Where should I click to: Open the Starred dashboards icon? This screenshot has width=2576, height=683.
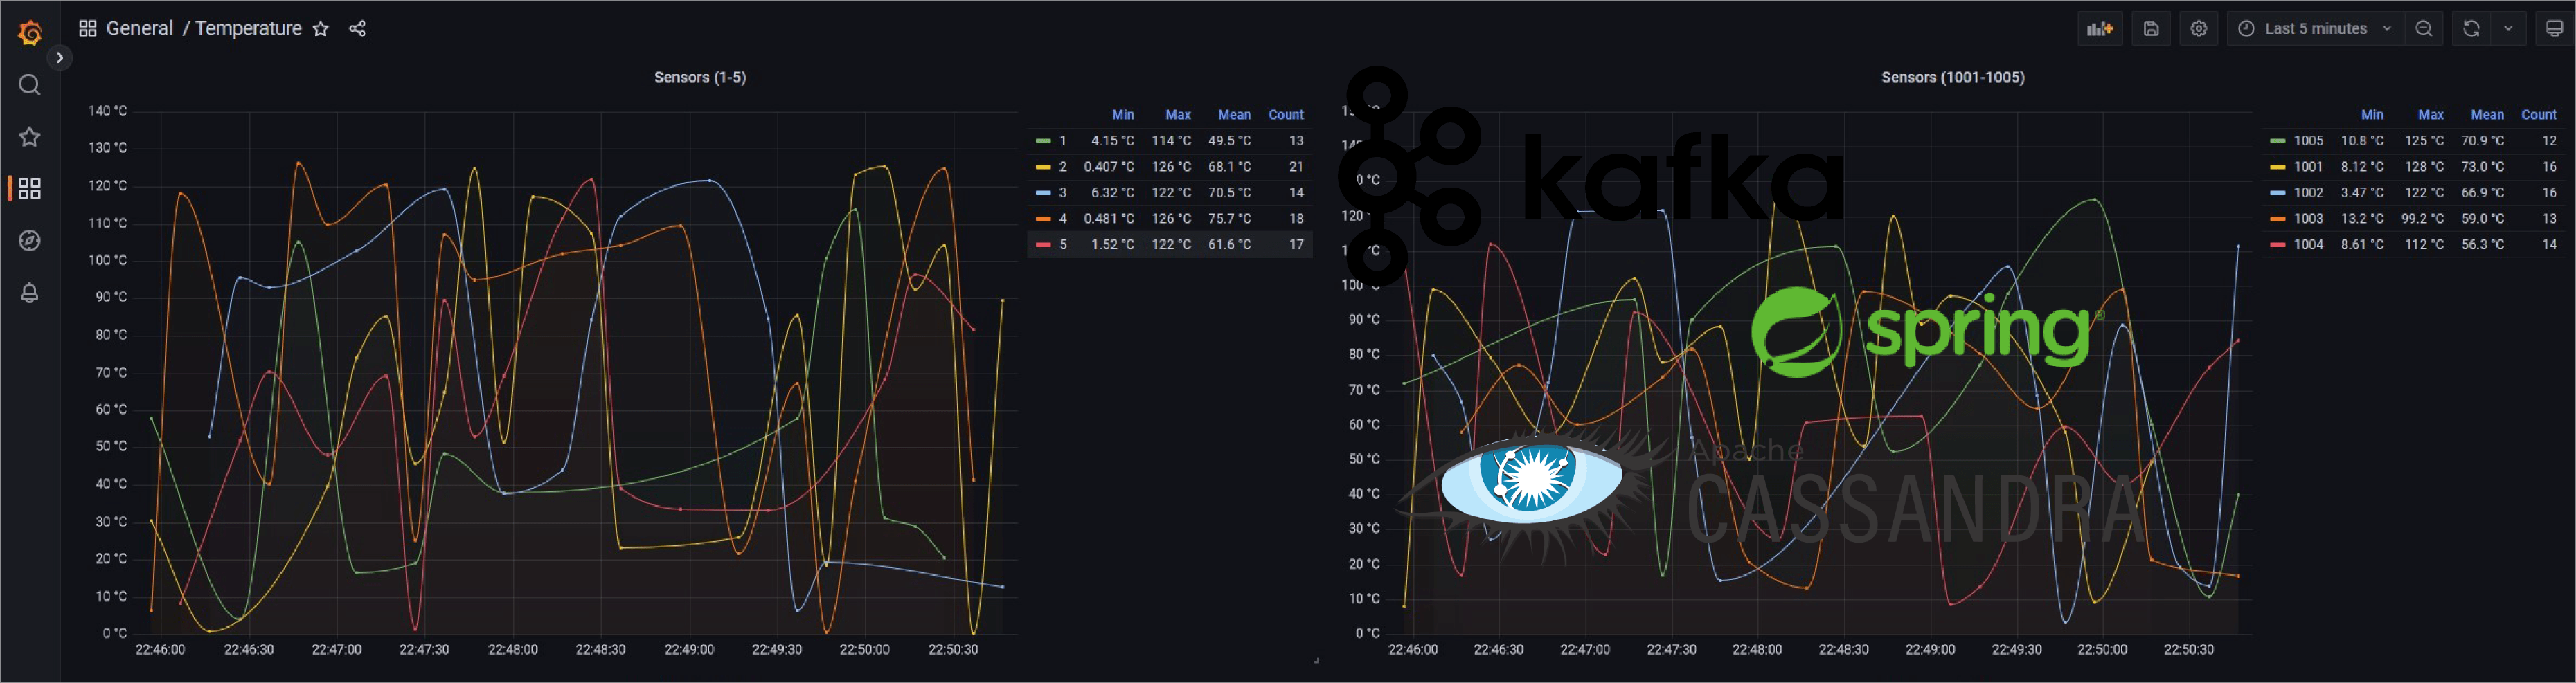[x=30, y=137]
